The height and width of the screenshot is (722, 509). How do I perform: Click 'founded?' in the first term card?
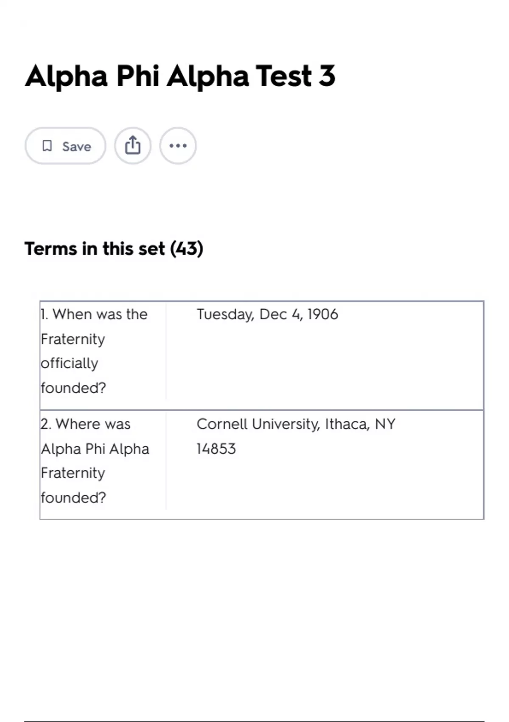tap(73, 388)
